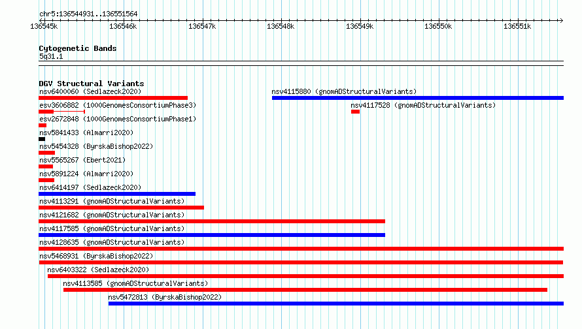582x329 pixels.
Task: Select the red bar under nsv5891224
Action: coord(46,180)
